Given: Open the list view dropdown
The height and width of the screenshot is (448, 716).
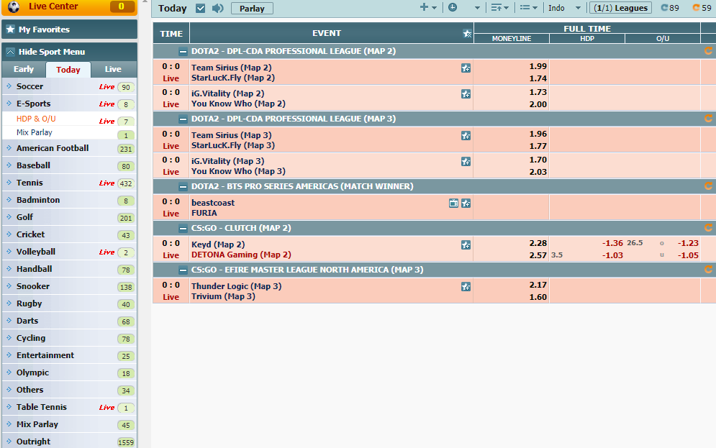Looking at the screenshot, I should 529,7.
